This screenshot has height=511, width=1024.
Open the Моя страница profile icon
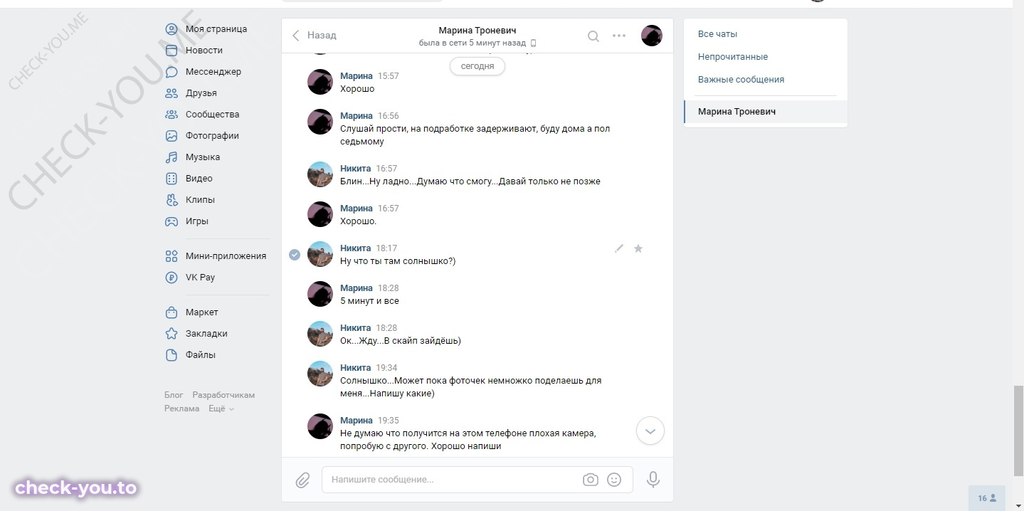tap(171, 29)
